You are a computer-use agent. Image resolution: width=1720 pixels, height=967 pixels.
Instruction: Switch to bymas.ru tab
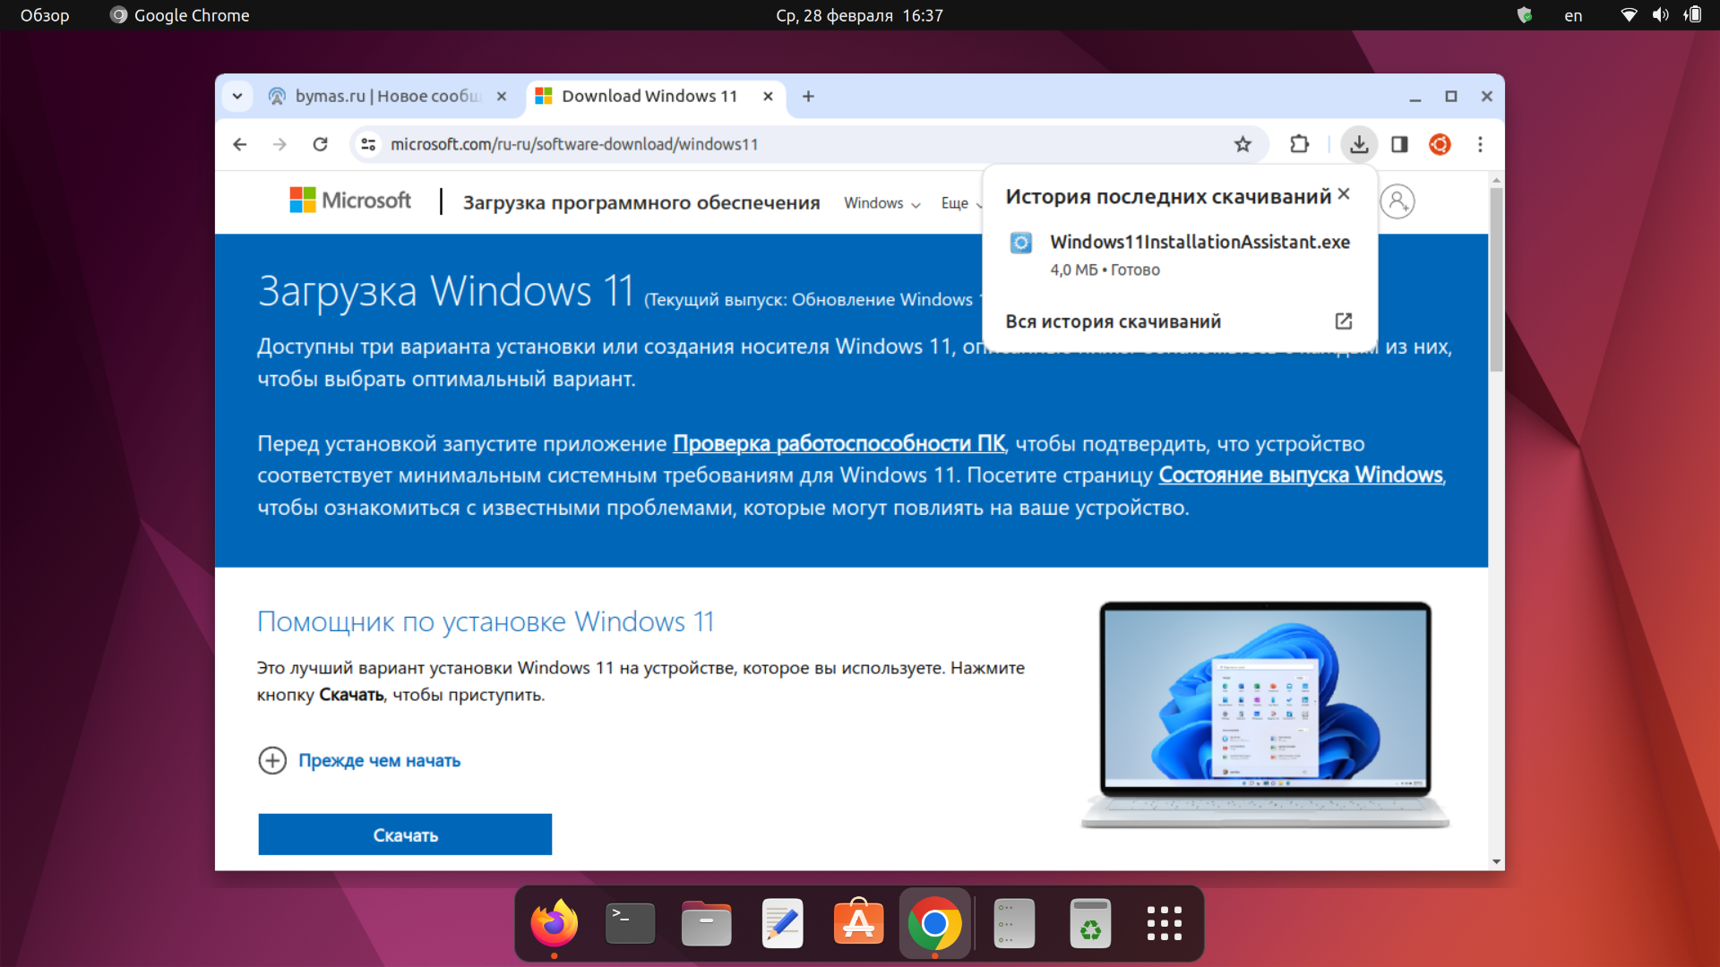[387, 96]
